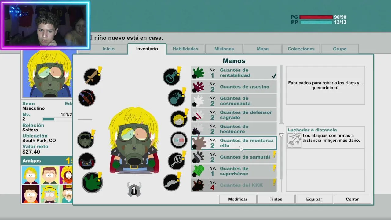
Task: Open the brown-haired boy friend portrait
Action: 49,175
